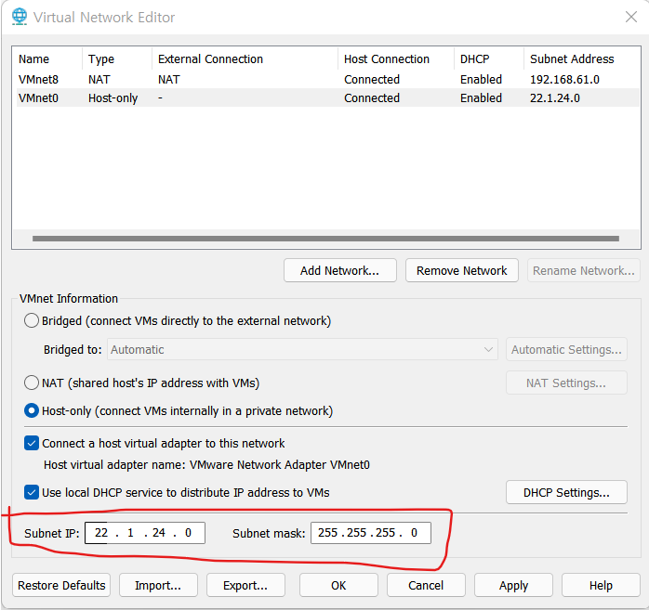Select the VMnet8 network row
Screen dimensions: 649x610
pos(328,79)
